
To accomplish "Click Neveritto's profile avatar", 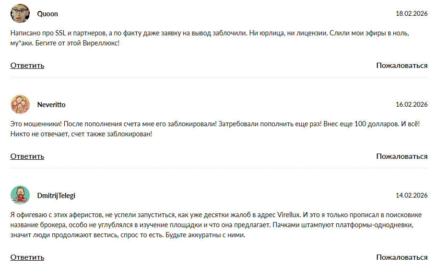I will tap(20, 104).
